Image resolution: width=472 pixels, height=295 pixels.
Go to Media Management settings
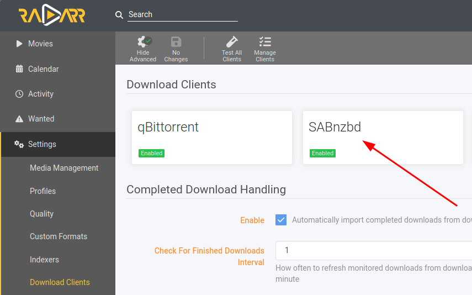(x=64, y=168)
